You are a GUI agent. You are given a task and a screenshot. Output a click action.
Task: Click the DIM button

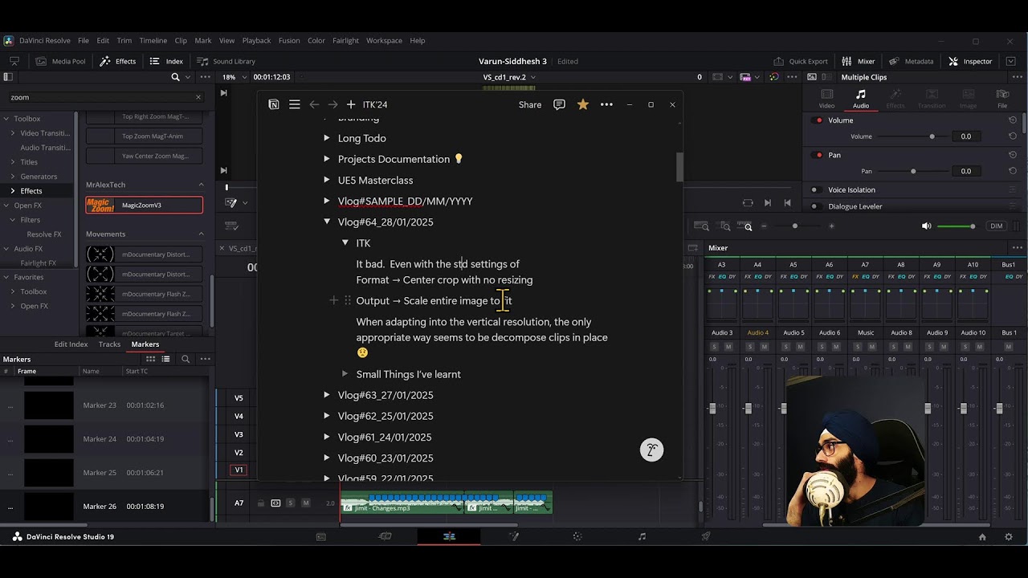click(x=997, y=226)
